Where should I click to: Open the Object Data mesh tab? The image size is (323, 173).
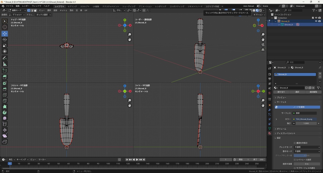tap(270, 129)
